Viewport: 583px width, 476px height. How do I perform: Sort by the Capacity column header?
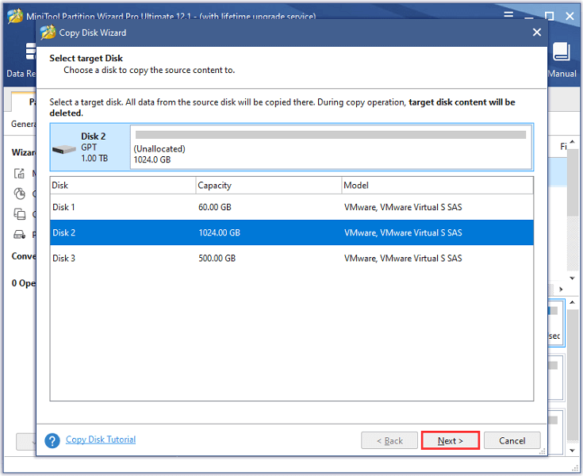[268, 185]
